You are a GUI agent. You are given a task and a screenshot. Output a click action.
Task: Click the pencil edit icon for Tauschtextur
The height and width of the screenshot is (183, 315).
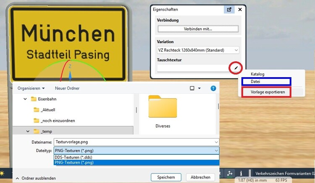(x=236, y=68)
